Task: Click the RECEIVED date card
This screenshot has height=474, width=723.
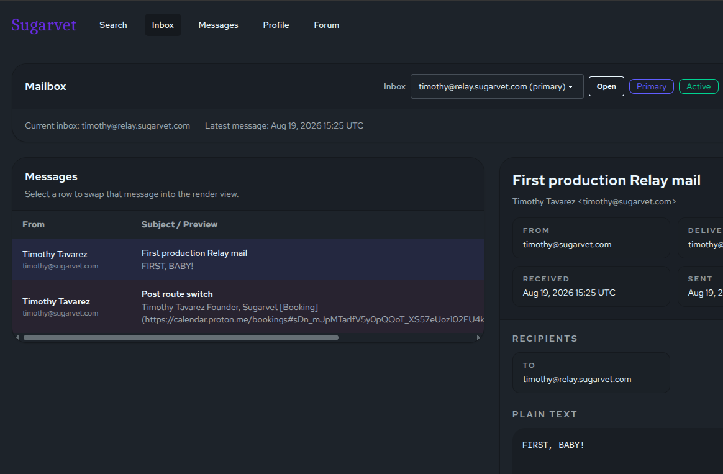Action: point(591,286)
